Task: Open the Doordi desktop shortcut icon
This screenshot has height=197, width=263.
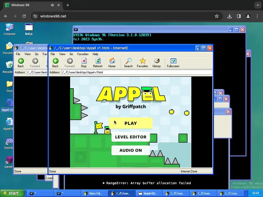Action: coord(9,143)
